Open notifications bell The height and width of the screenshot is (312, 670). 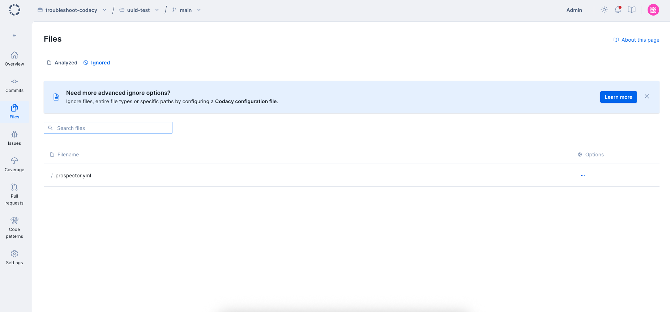click(618, 10)
